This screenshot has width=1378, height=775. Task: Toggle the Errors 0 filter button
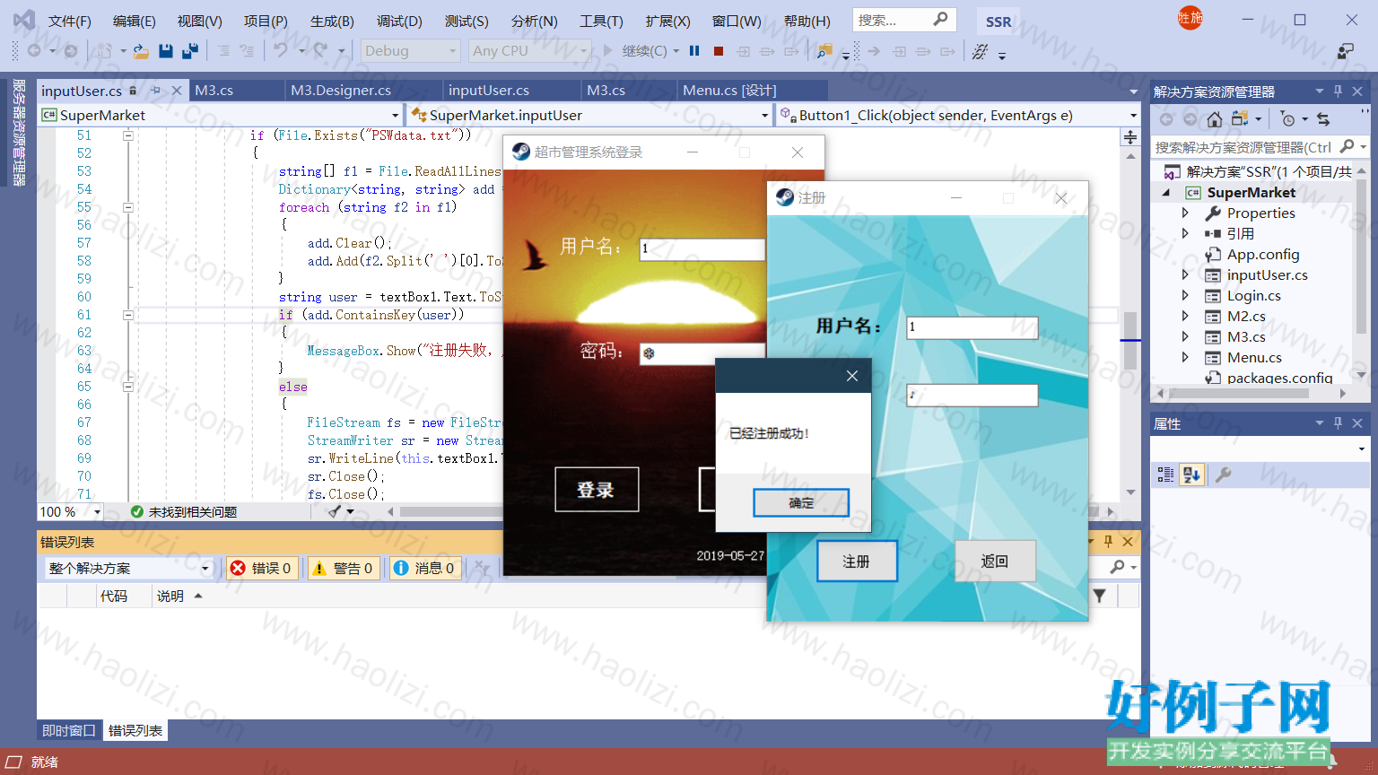261,568
